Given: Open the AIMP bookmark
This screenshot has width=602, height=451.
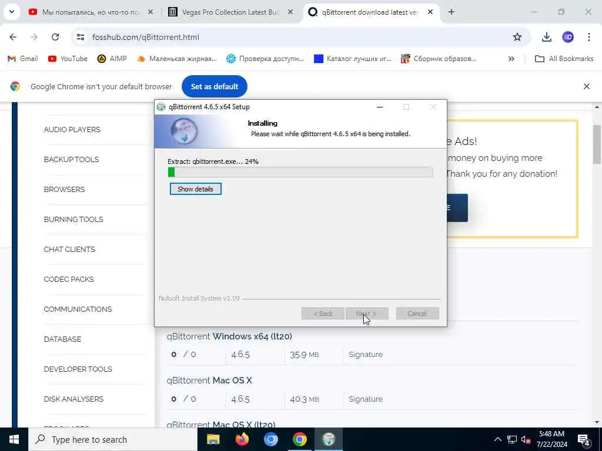Looking at the screenshot, I should coord(112,59).
